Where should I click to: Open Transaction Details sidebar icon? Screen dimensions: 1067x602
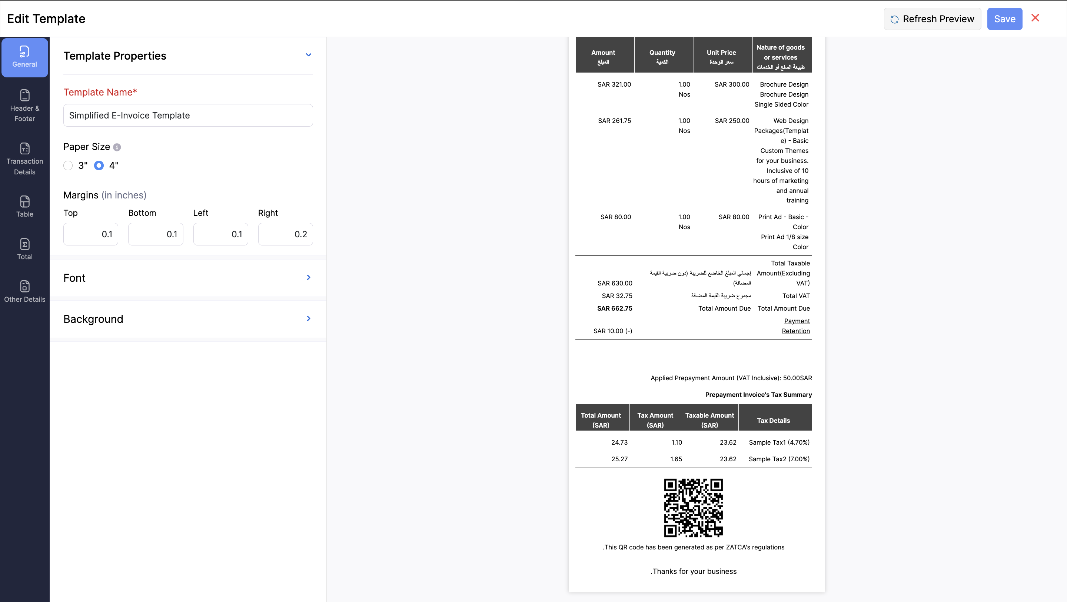24,159
